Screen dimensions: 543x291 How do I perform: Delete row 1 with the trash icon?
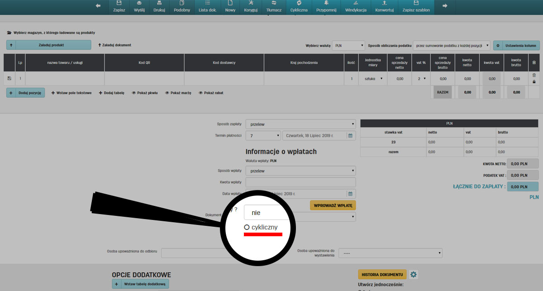click(x=534, y=75)
